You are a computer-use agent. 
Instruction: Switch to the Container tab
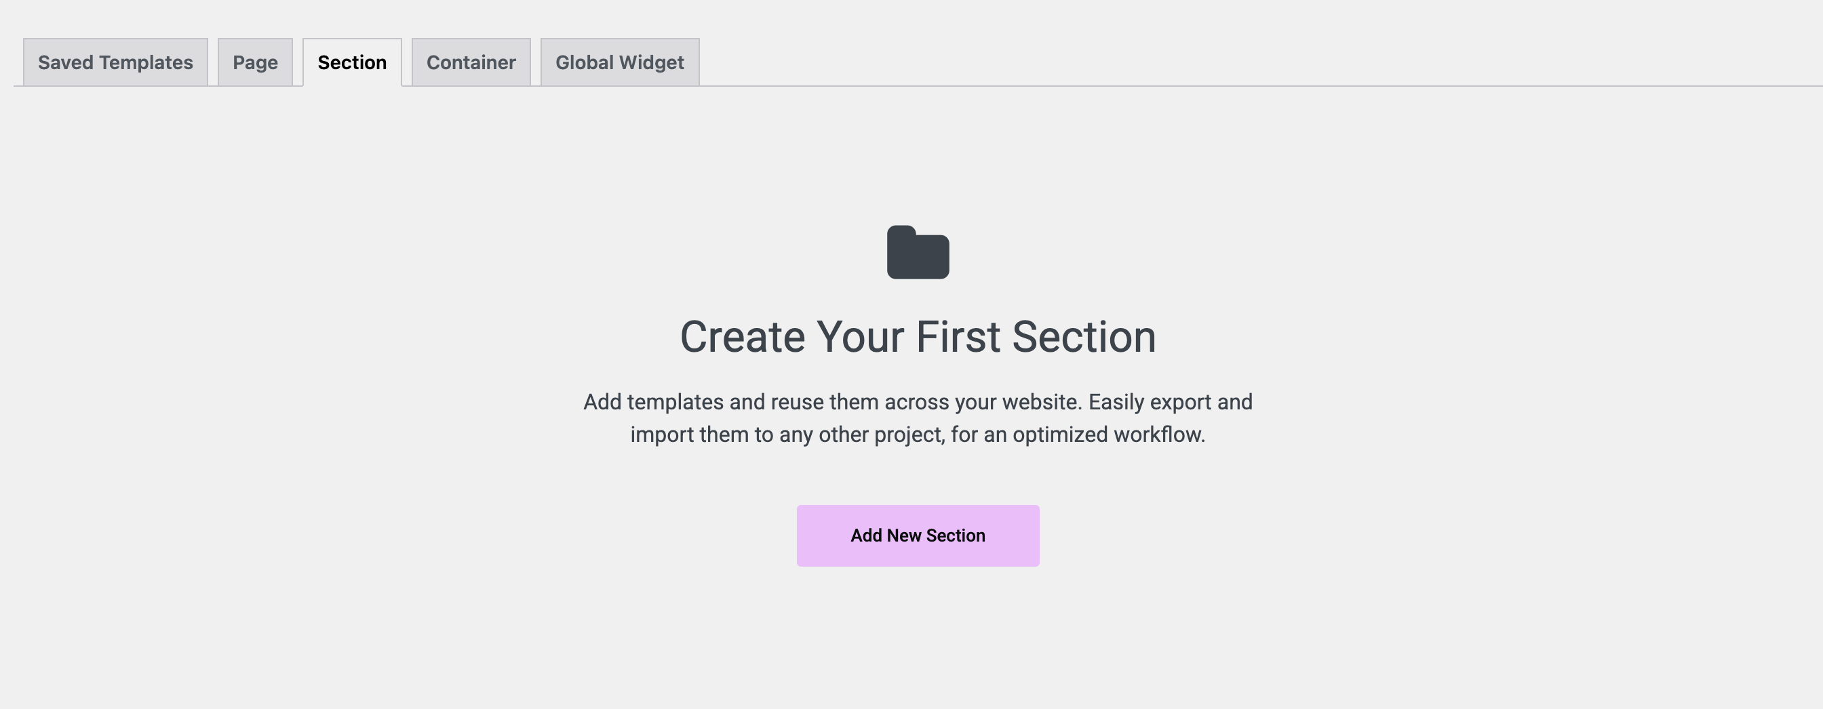click(471, 62)
